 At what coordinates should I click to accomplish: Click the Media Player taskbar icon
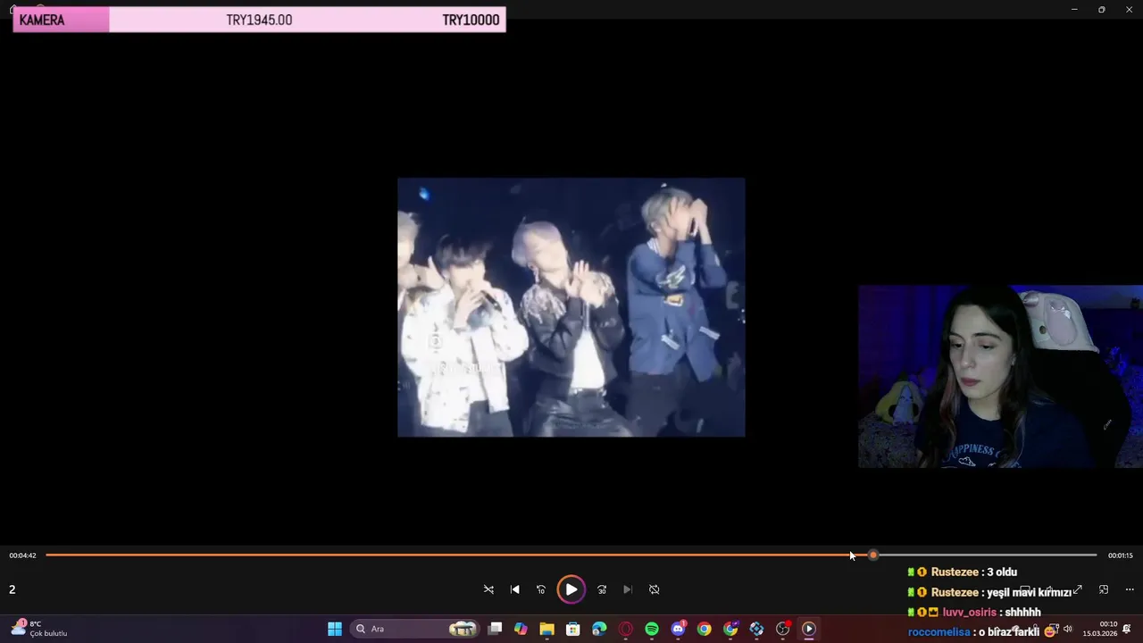[809, 629]
